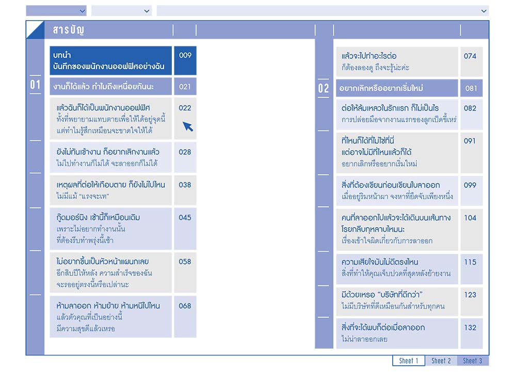The height and width of the screenshot is (376, 516).
Task: Expand the second dropdown at the top
Action: (121, 10)
